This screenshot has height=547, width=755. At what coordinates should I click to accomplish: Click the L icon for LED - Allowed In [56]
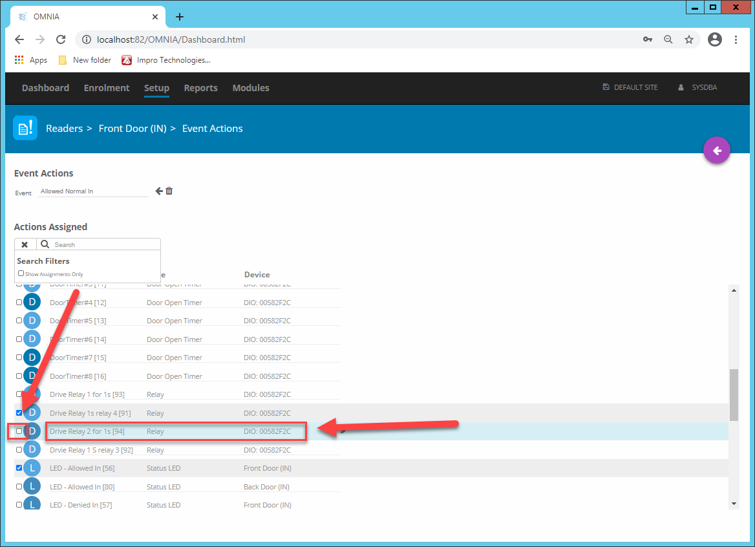(x=32, y=467)
